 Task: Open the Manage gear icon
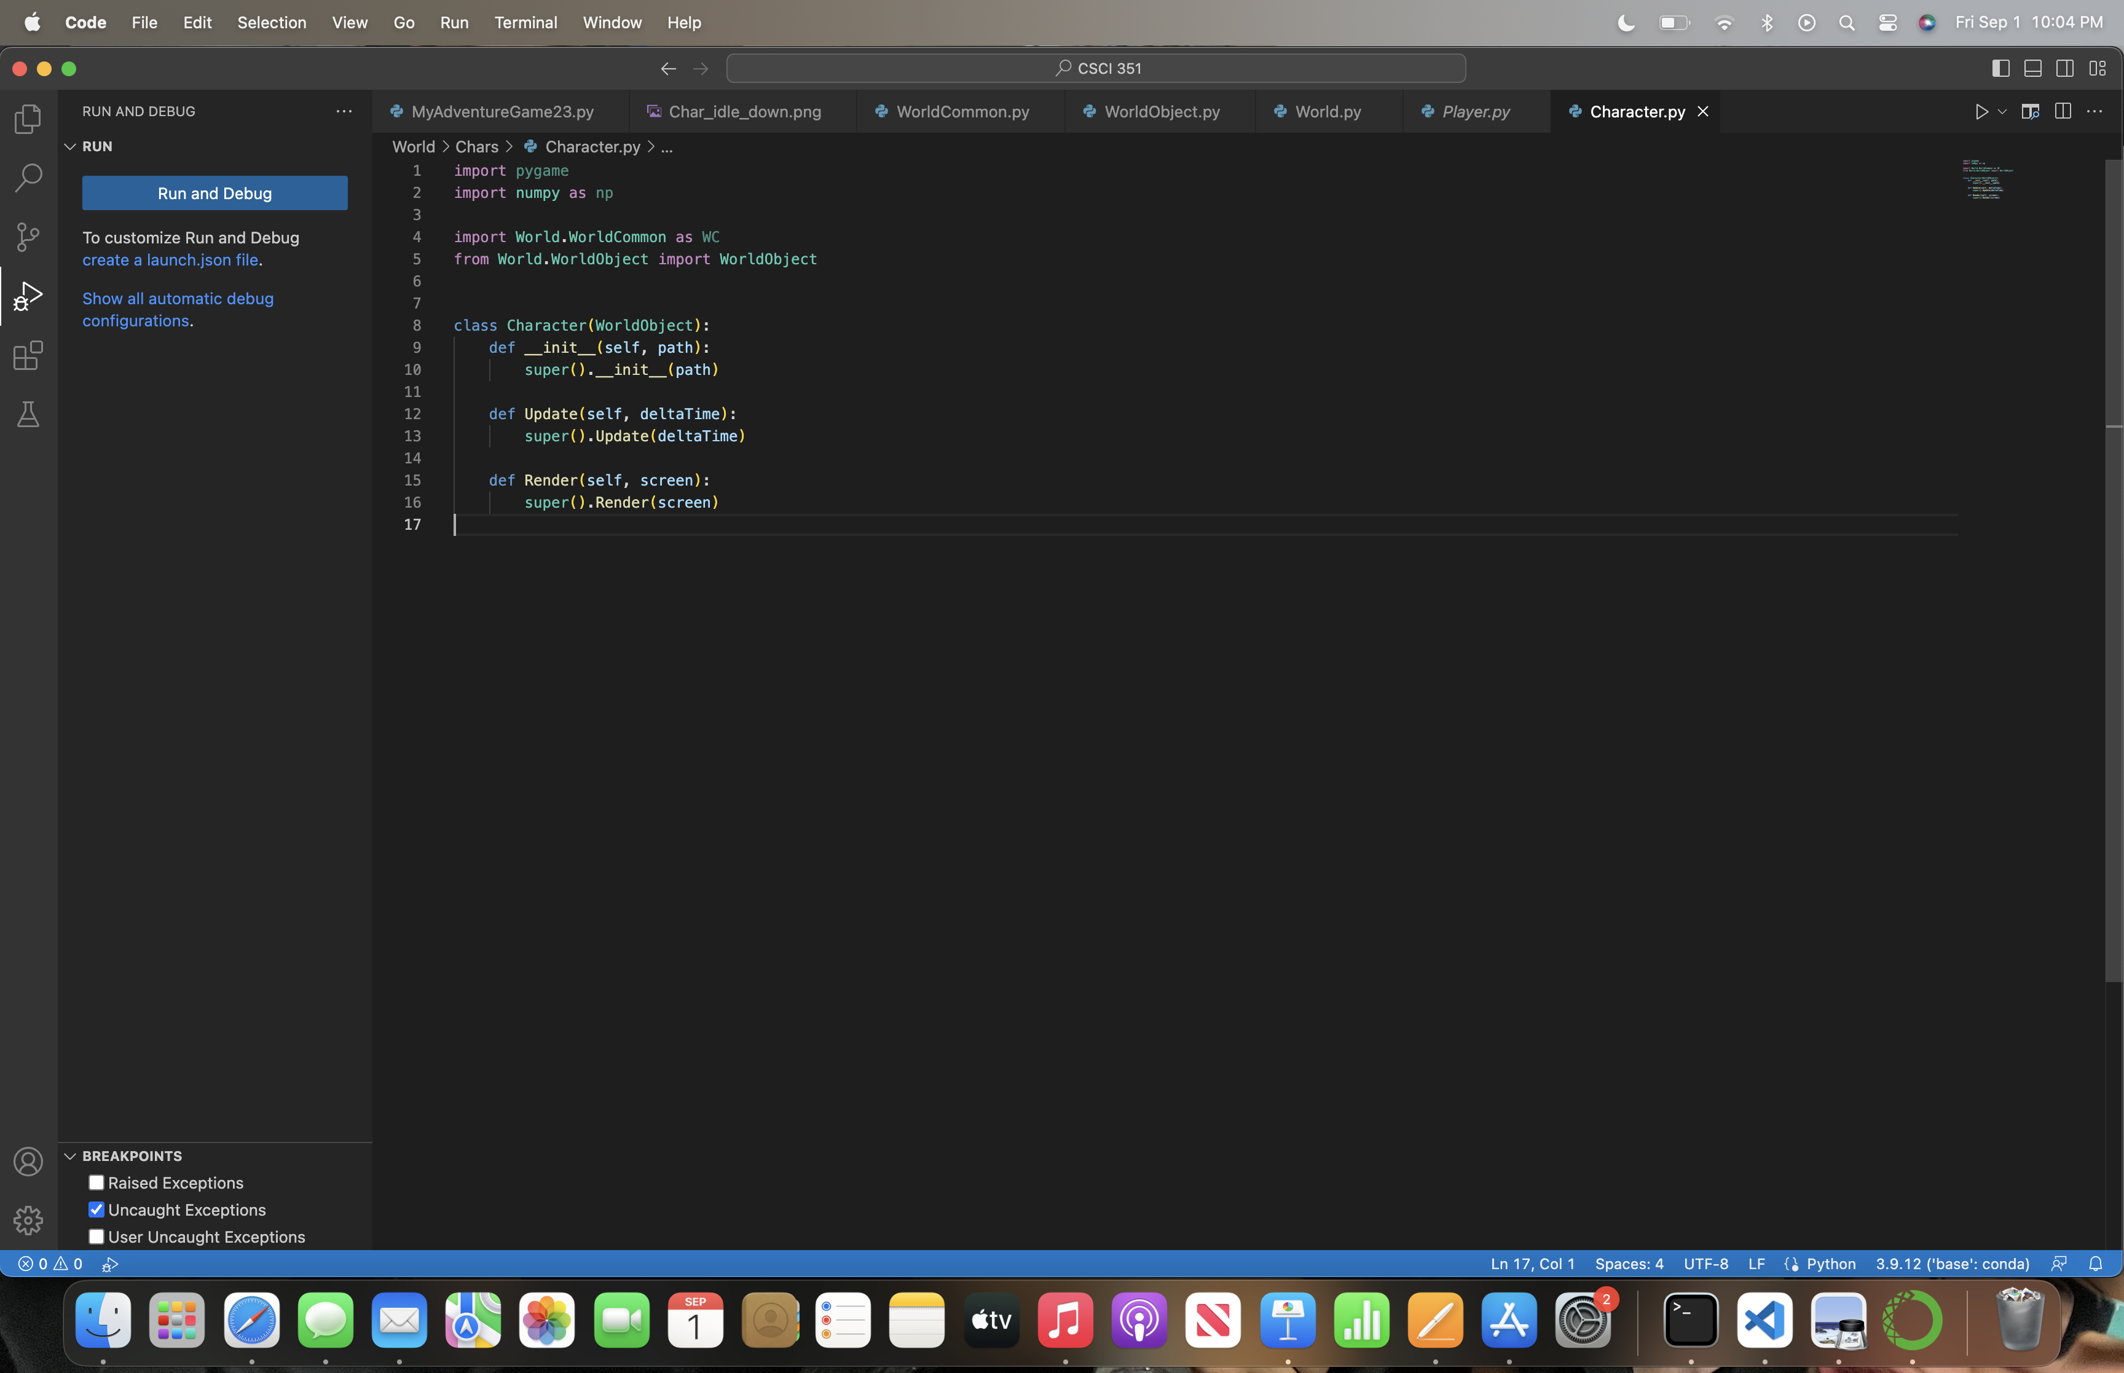tap(28, 1221)
